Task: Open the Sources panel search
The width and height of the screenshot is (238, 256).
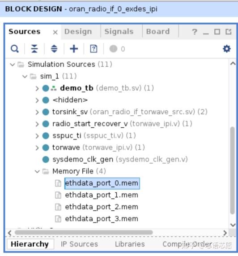Action: click(x=15, y=49)
